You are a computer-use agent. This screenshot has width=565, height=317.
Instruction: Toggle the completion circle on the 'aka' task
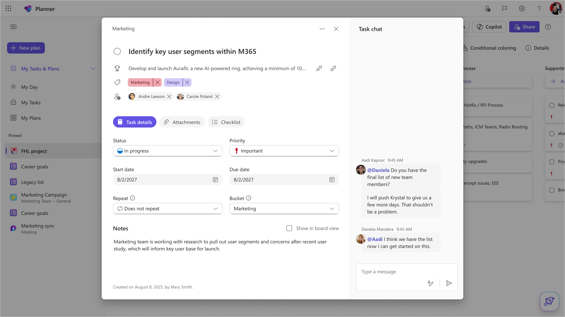pyautogui.click(x=552, y=133)
